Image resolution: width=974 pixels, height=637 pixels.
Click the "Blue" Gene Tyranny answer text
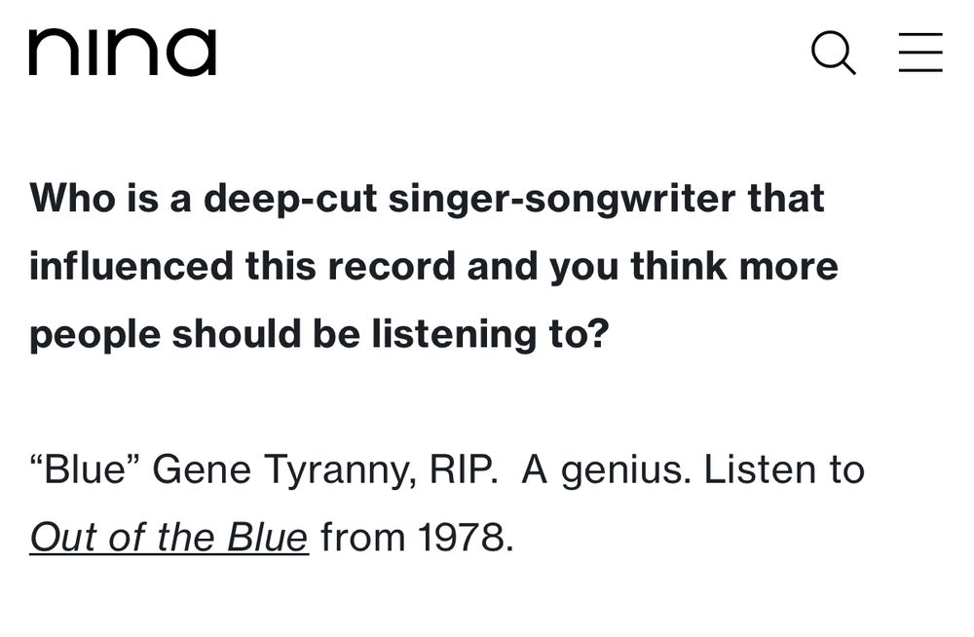click(x=447, y=503)
